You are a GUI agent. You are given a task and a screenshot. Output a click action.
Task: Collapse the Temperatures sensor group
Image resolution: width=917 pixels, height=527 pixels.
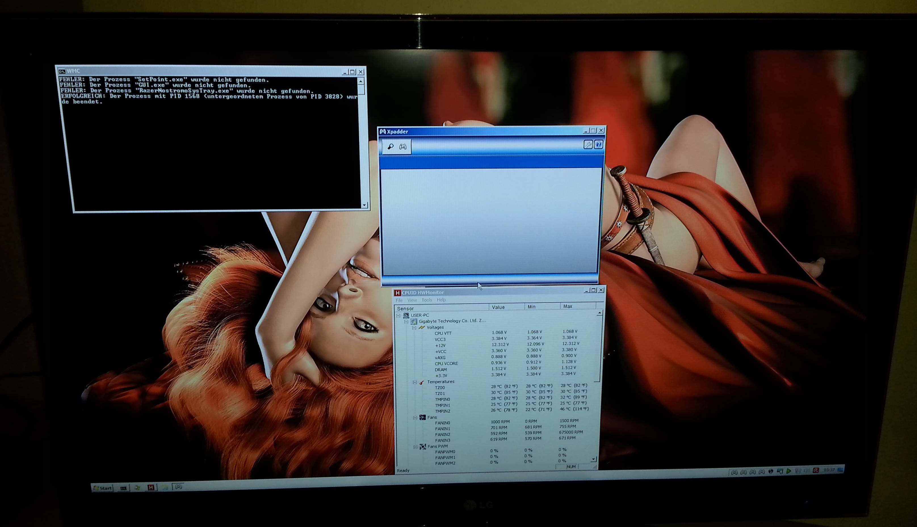click(415, 382)
